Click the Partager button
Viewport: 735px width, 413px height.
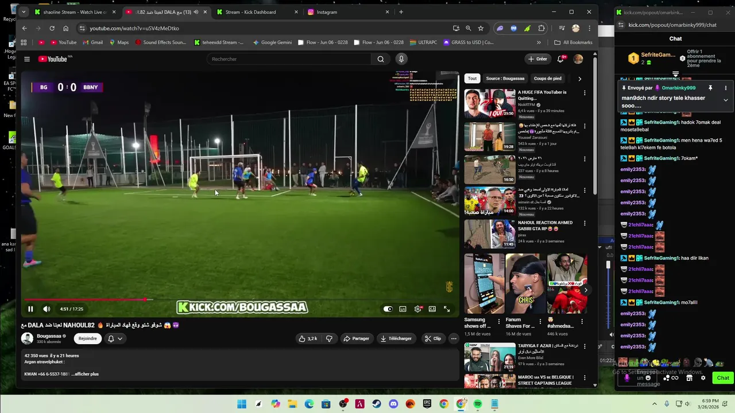356,338
